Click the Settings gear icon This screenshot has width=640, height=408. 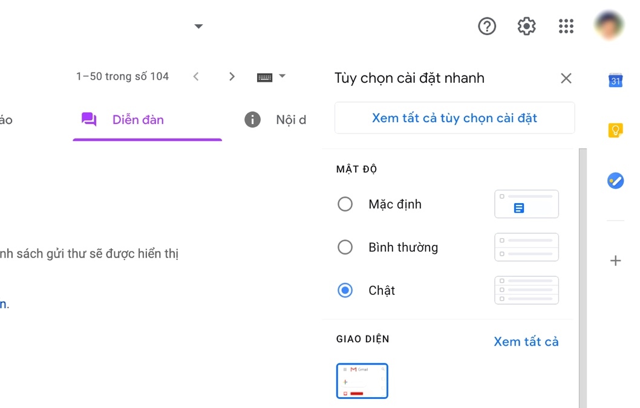click(527, 26)
